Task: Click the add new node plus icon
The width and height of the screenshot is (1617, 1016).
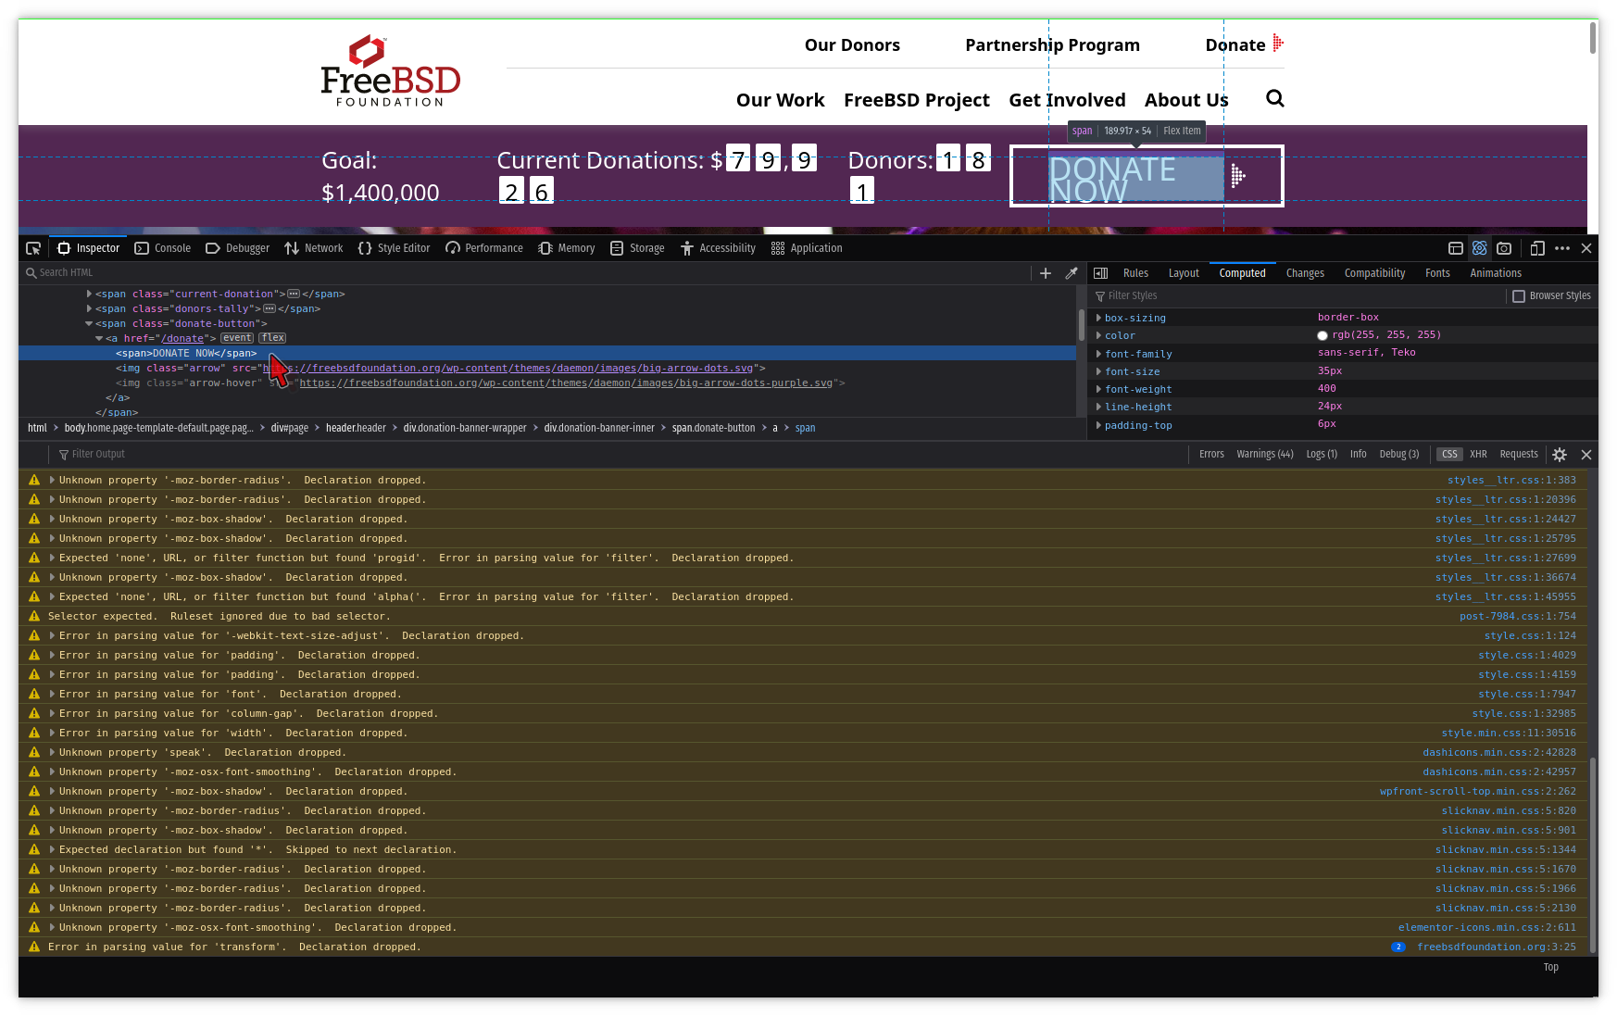Action: 1046,273
